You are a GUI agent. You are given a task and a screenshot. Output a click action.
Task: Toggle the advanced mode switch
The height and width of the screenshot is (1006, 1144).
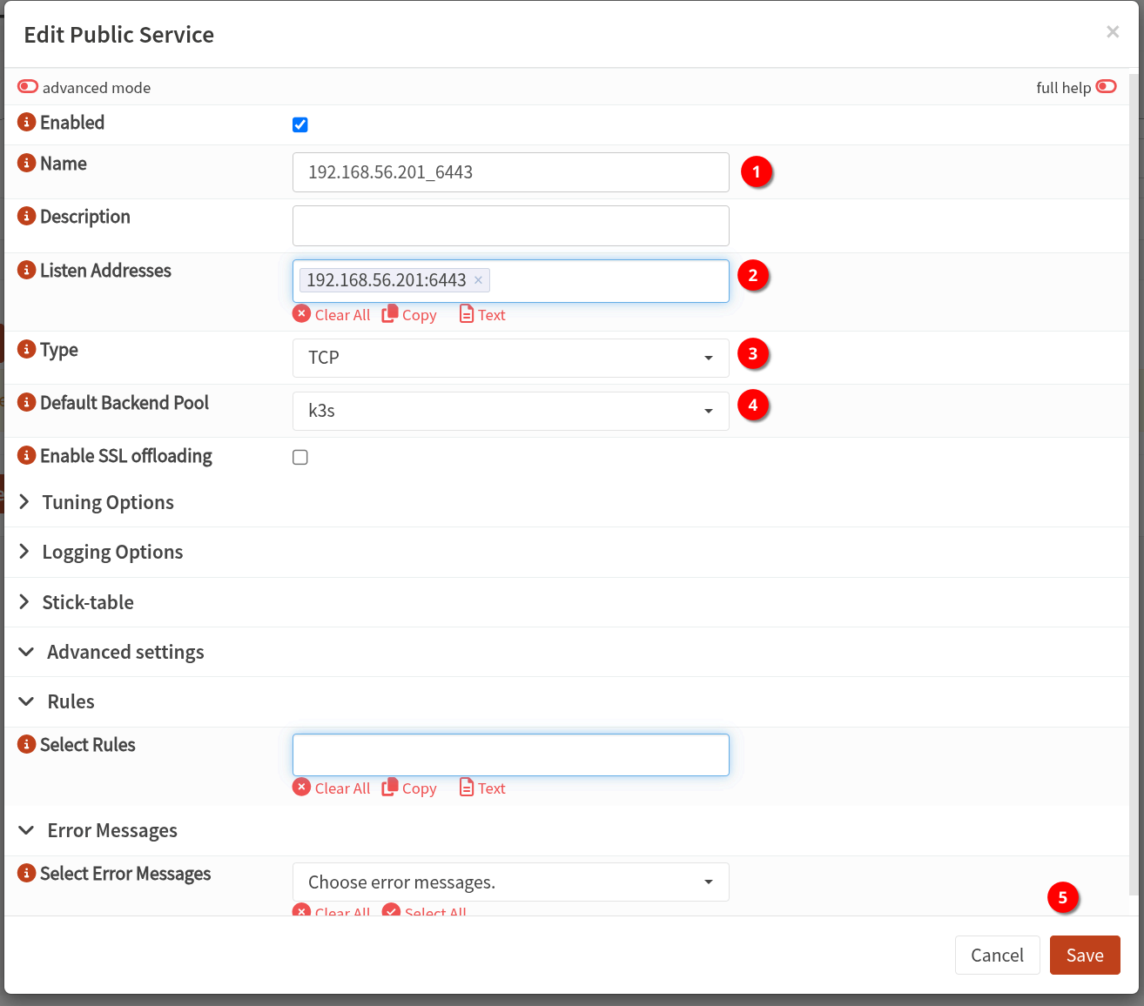click(28, 87)
